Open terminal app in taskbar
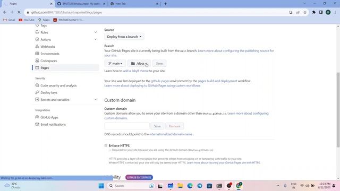 [x=219, y=186]
